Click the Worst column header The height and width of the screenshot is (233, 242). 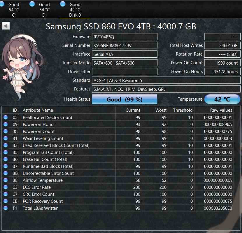coord(155,110)
